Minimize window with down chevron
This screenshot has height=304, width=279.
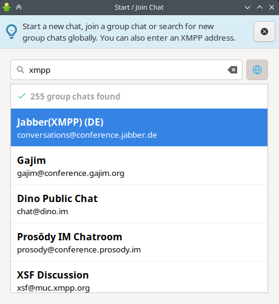[247, 8]
